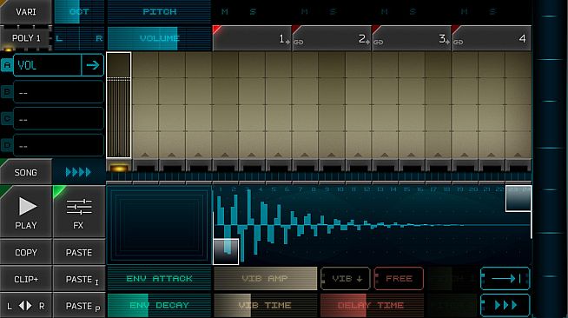The image size is (568, 318).
Task: Toggle the link icon on block 2
Action: [299, 43]
